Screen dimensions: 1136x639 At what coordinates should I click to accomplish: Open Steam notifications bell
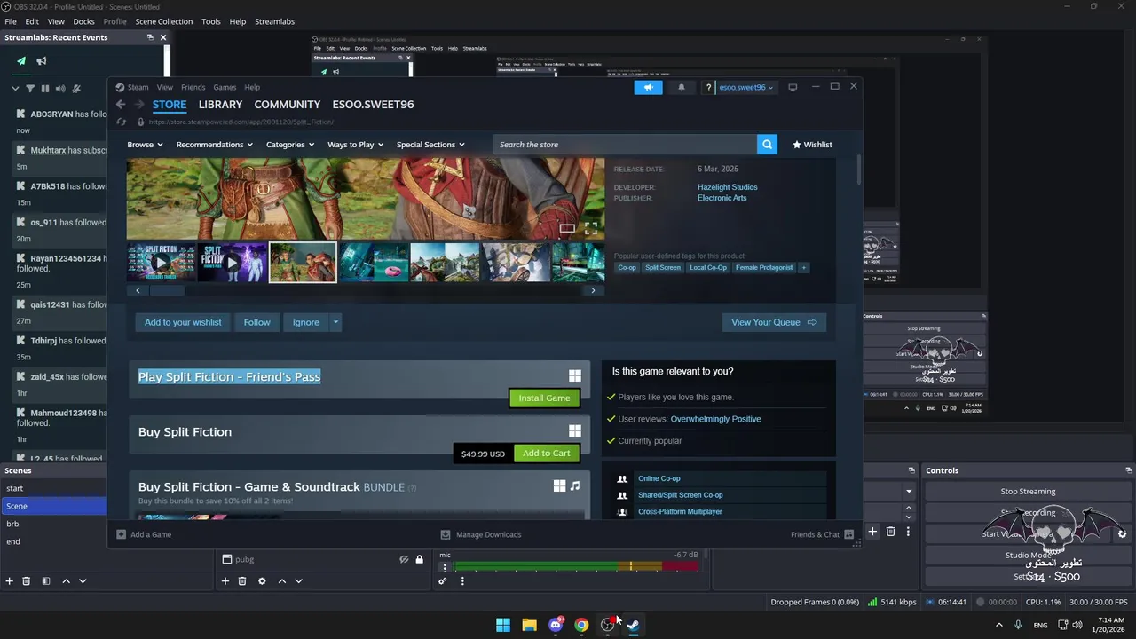(x=682, y=87)
